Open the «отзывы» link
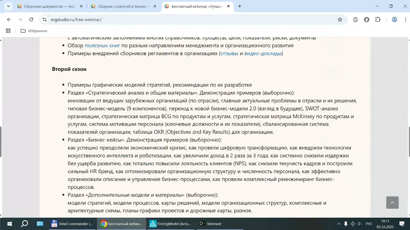The image size is (410, 230). pos(229,53)
